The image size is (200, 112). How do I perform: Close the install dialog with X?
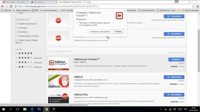(125, 11)
